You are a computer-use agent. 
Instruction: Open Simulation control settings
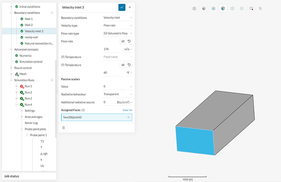[31, 62]
